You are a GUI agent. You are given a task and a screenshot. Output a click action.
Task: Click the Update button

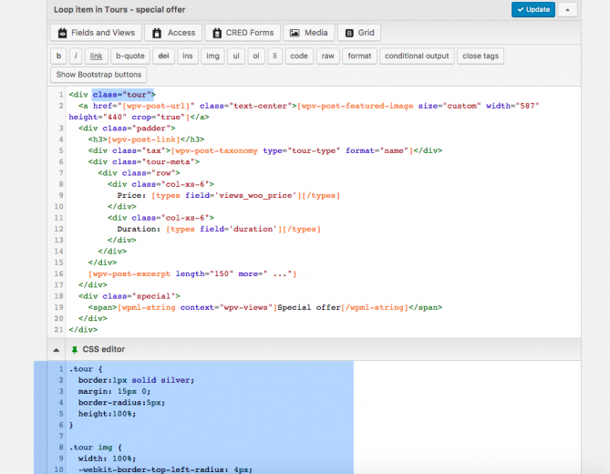tap(533, 10)
